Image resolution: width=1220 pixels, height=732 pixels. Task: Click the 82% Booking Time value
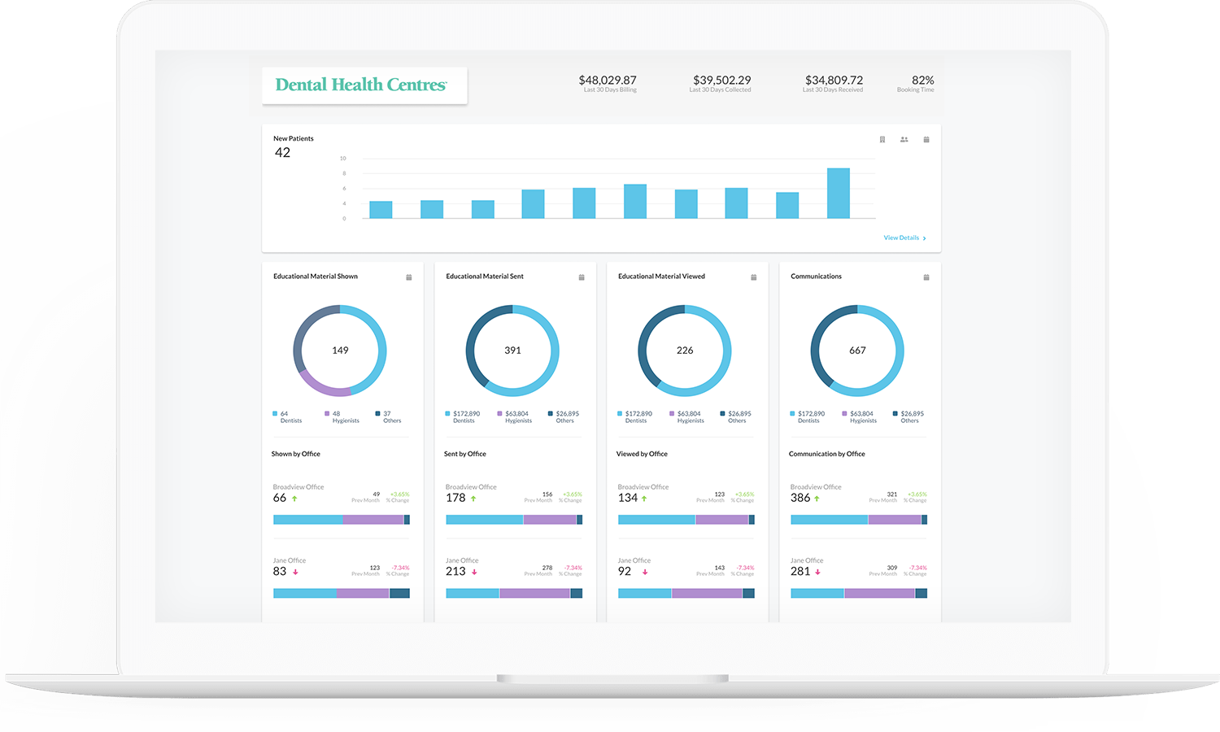[x=923, y=80]
